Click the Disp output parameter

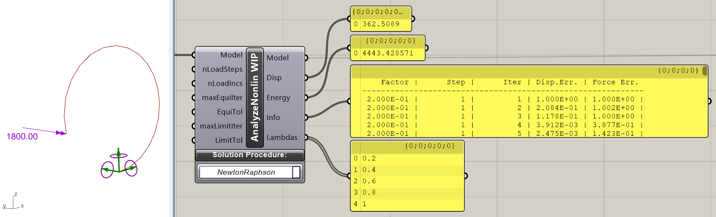pyautogui.click(x=274, y=78)
